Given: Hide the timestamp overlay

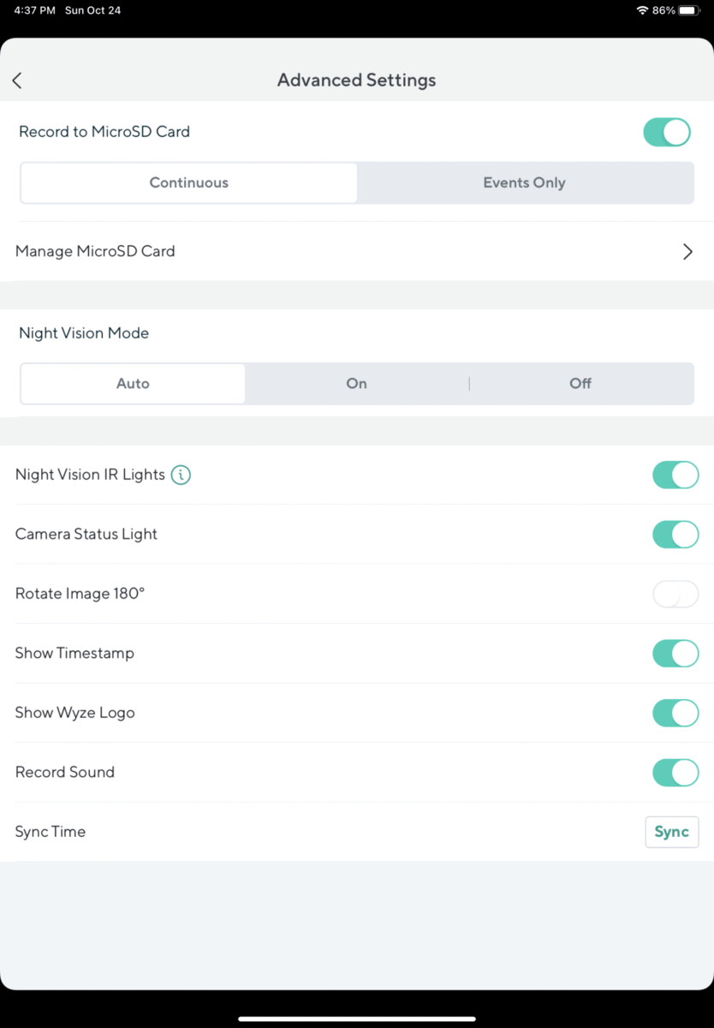Looking at the screenshot, I should (675, 653).
